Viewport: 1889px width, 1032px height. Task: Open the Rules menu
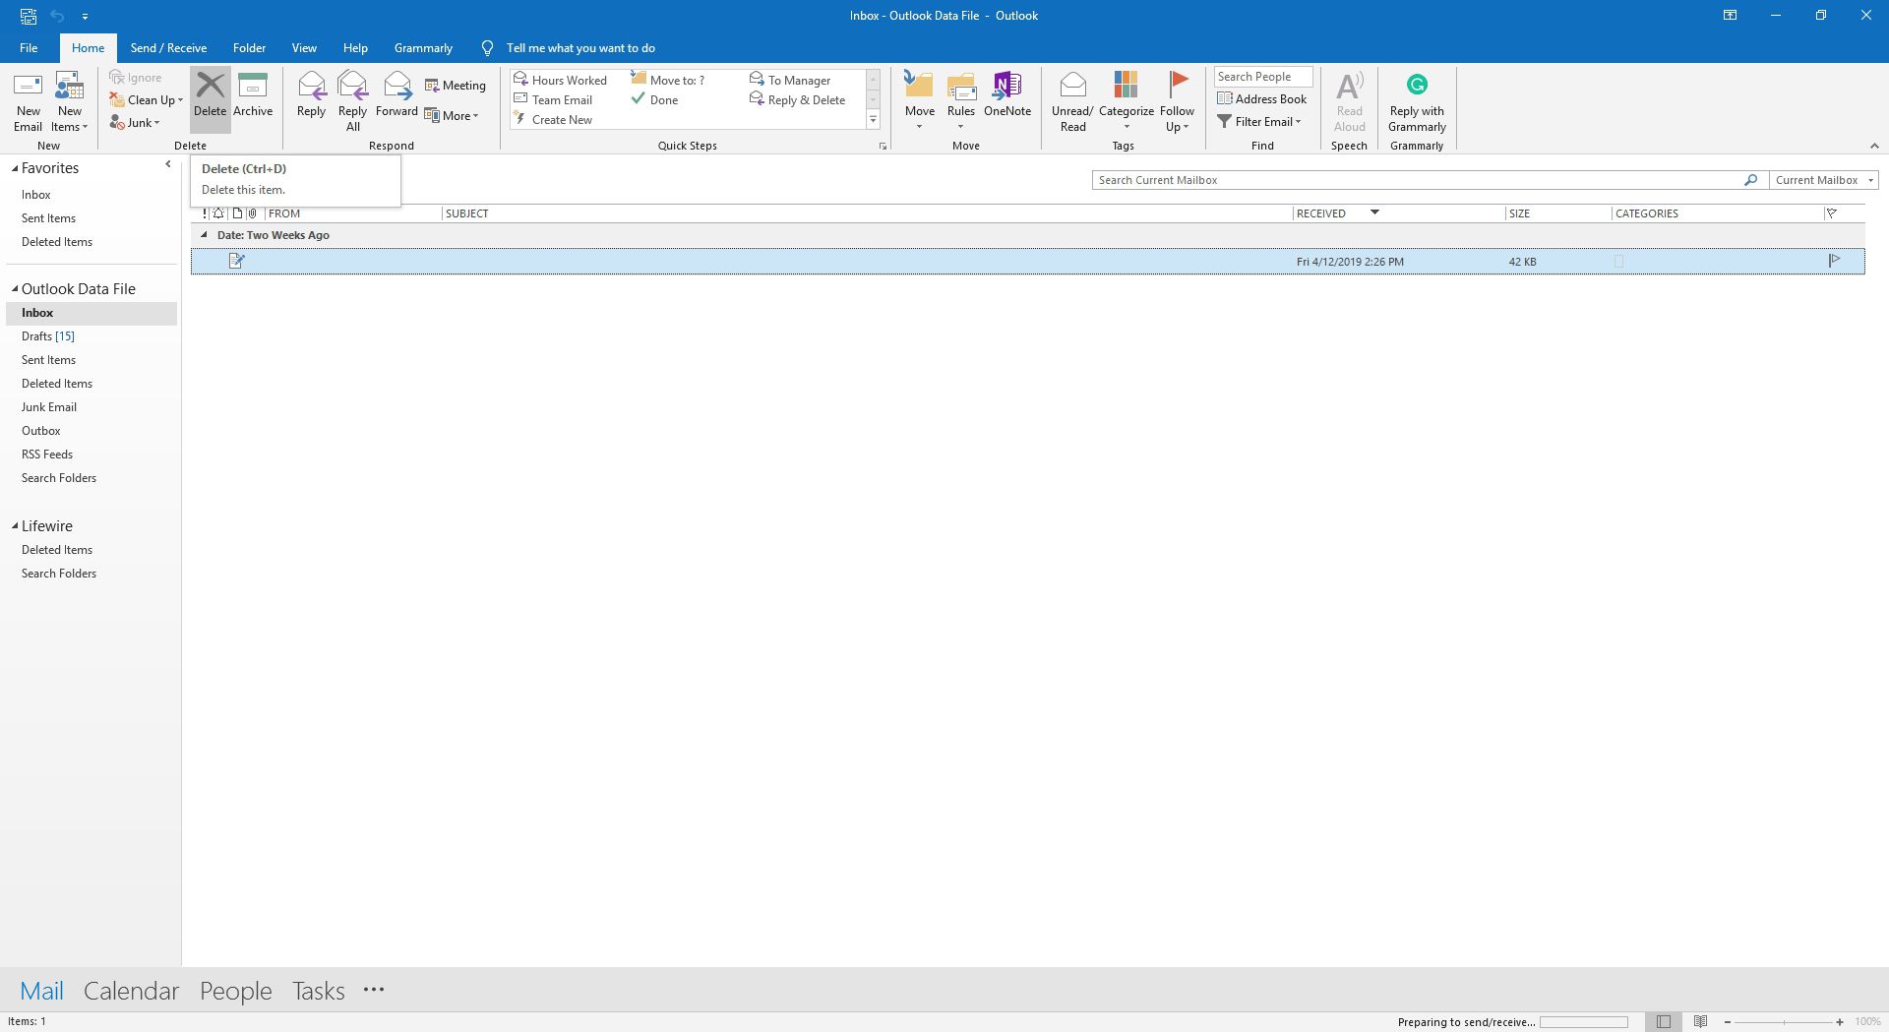[x=961, y=101]
